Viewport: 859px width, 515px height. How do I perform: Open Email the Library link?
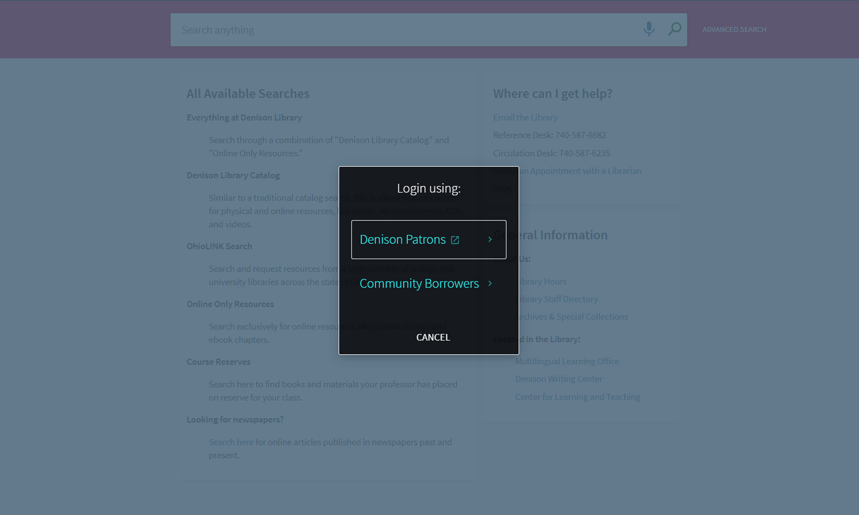[525, 117]
